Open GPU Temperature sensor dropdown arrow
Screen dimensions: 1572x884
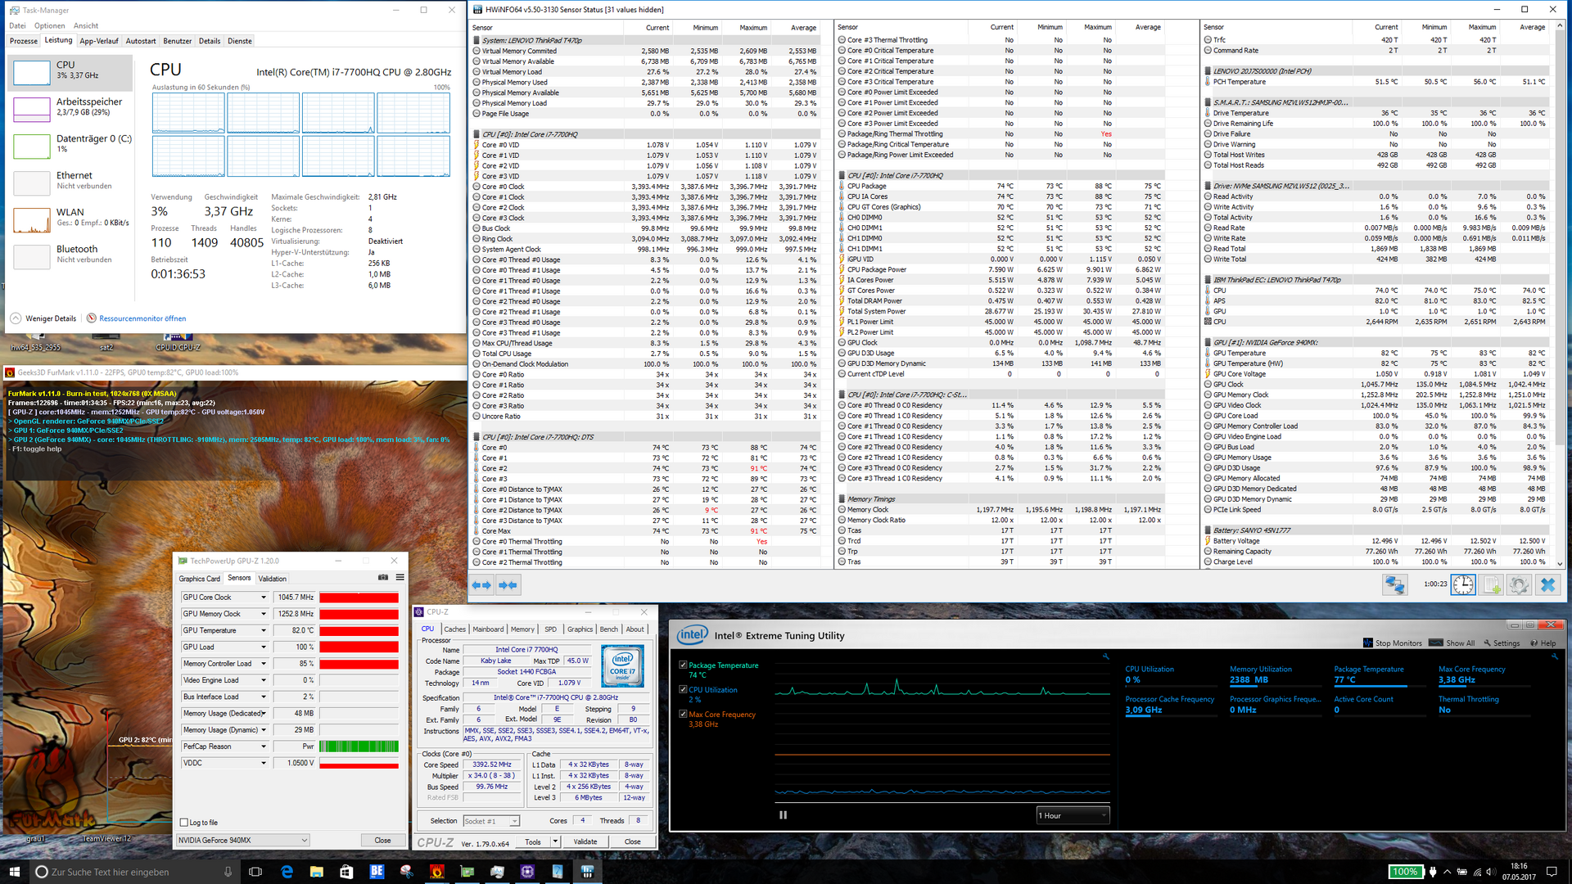point(264,631)
